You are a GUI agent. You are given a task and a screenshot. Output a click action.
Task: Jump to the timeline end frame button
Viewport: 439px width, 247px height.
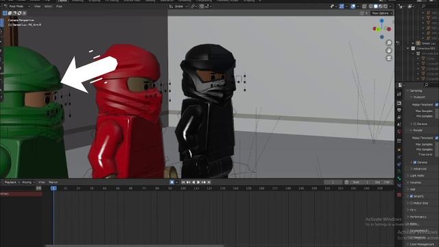(x=209, y=183)
